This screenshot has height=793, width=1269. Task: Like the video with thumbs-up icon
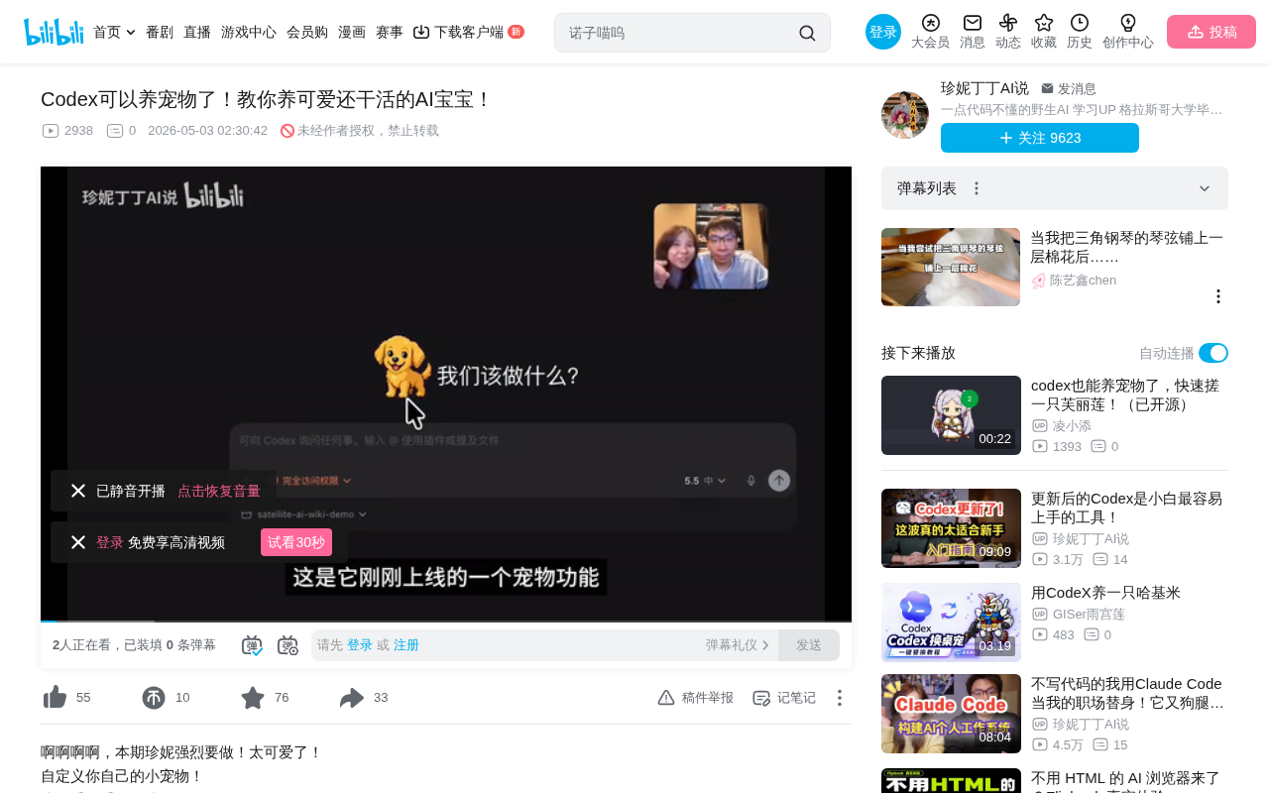click(55, 698)
